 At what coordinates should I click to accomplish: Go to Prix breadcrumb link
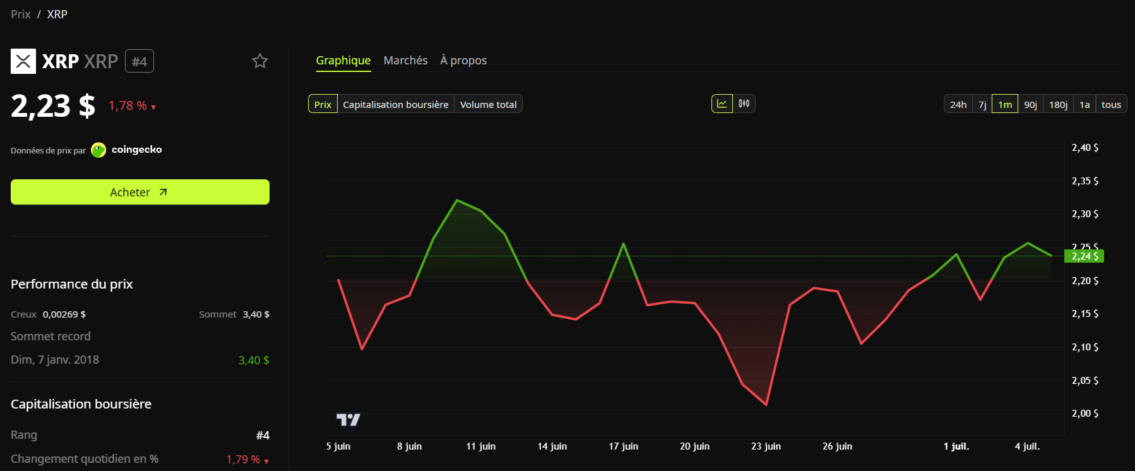pyautogui.click(x=21, y=14)
